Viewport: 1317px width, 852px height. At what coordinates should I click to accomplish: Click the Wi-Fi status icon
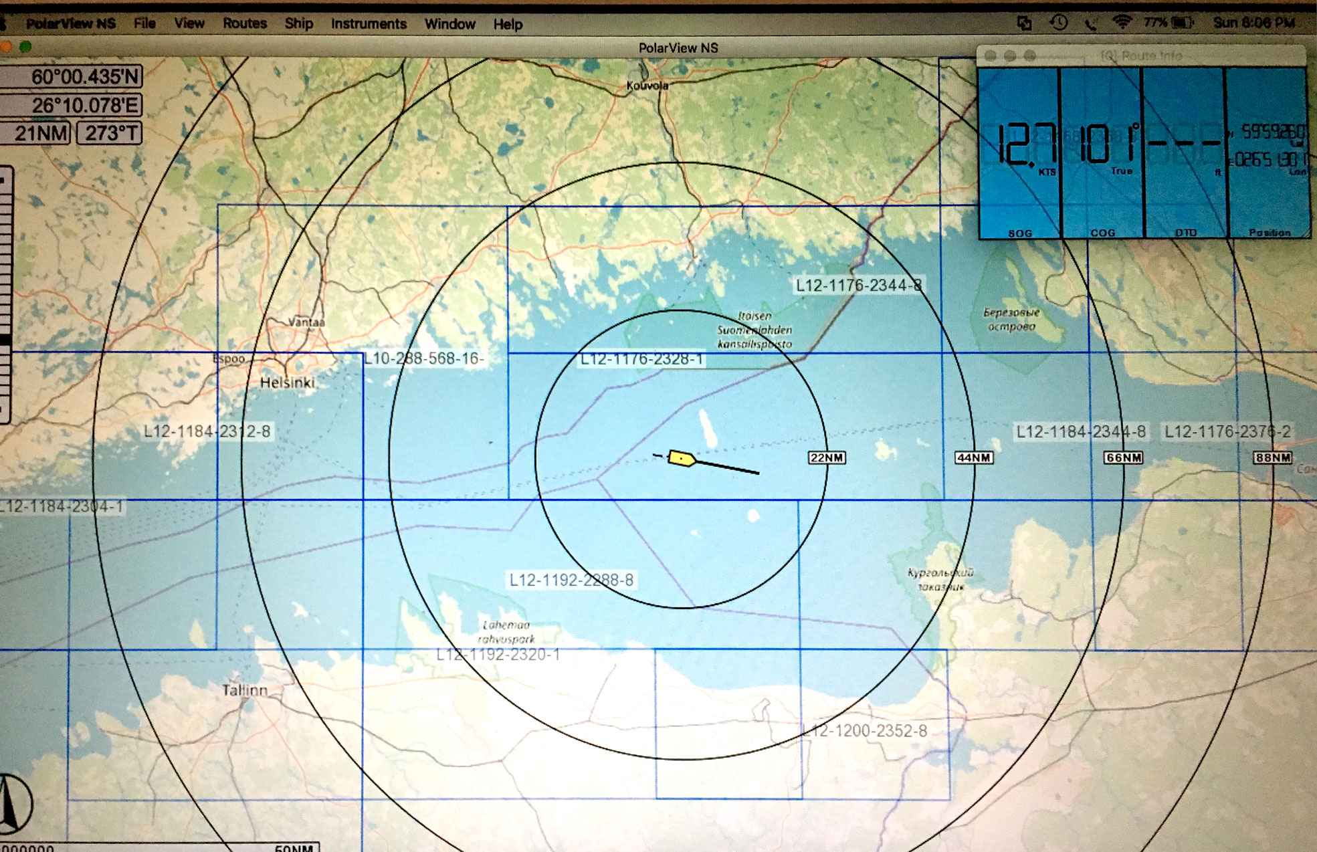coord(1122,23)
